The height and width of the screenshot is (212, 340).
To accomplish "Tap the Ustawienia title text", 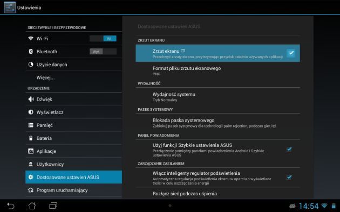I will click(x=29, y=8).
